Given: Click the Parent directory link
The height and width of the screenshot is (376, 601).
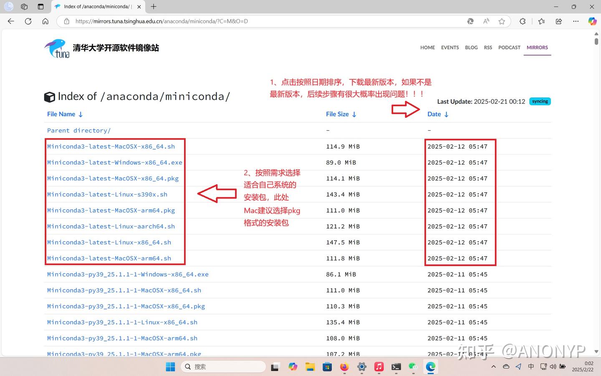Looking at the screenshot, I should [78, 130].
